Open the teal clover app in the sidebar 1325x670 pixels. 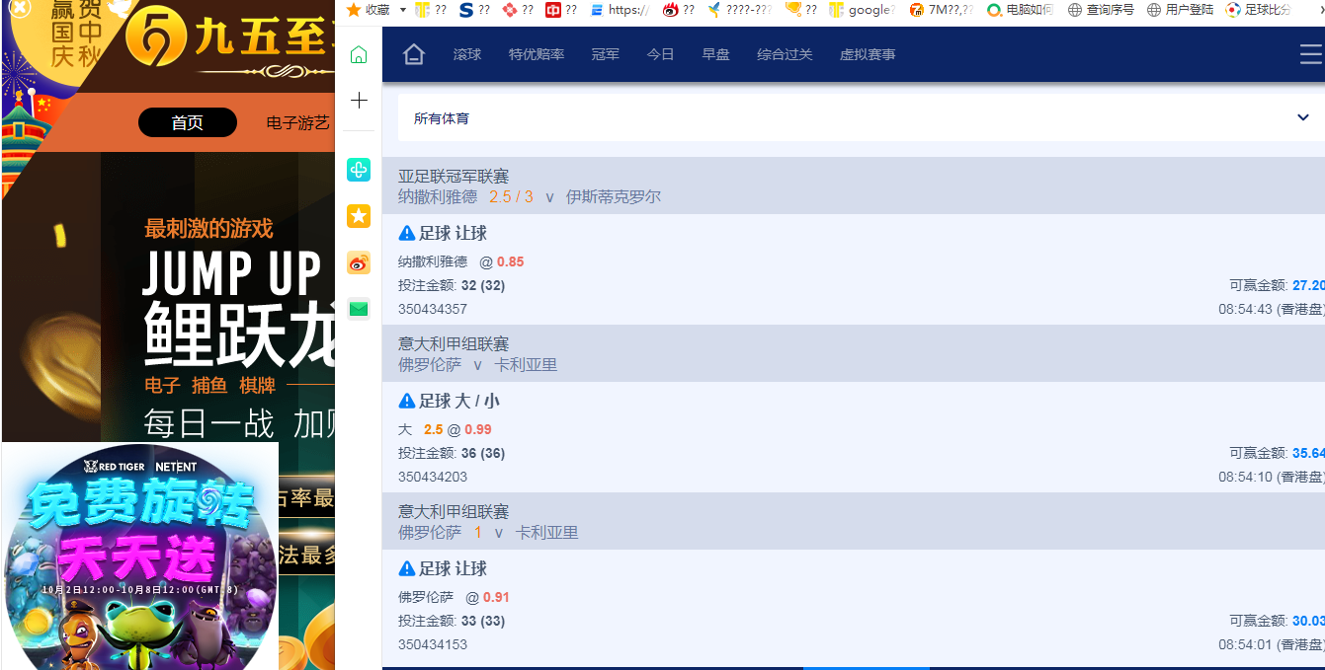click(x=359, y=170)
